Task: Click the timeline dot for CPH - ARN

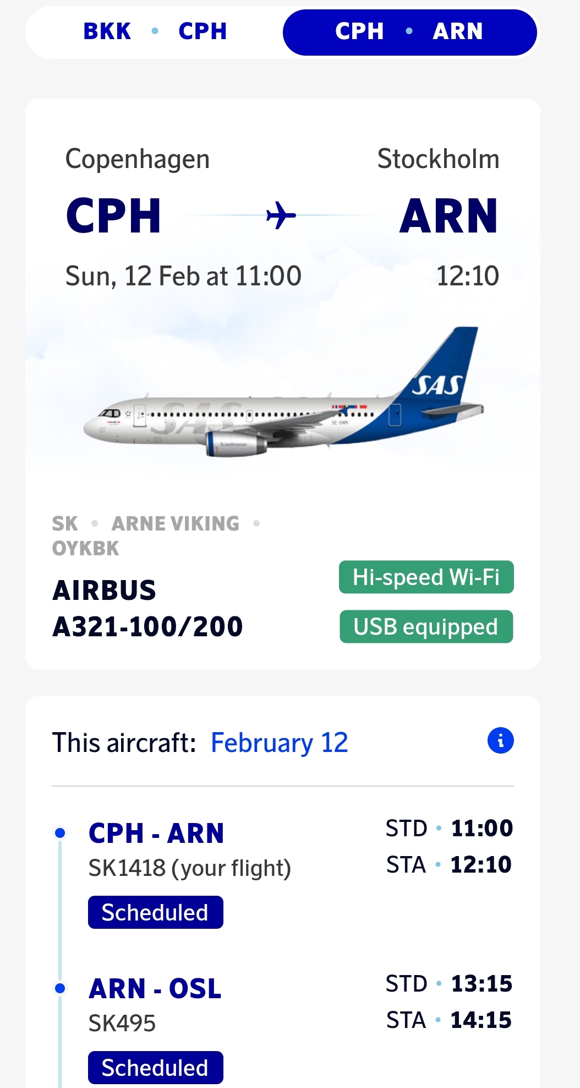Action: point(61,833)
